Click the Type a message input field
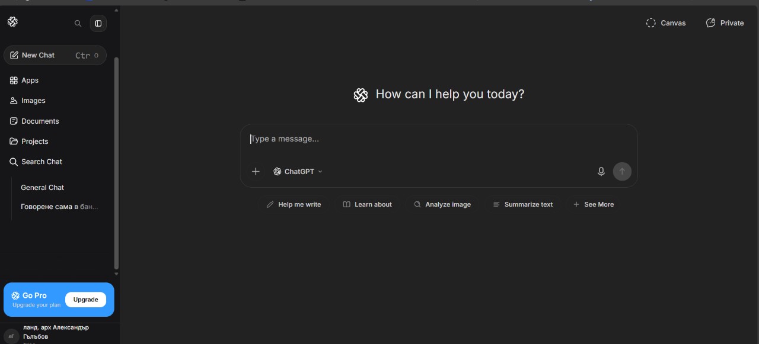The image size is (759, 344). 438,139
